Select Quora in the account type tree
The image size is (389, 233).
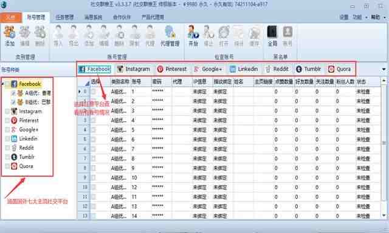tap(26, 166)
